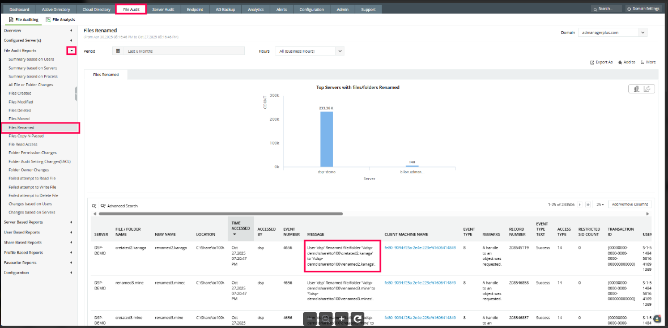Click the Advanced Search magnifier icon
The height and width of the screenshot is (328, 668).
coord(103,206)
